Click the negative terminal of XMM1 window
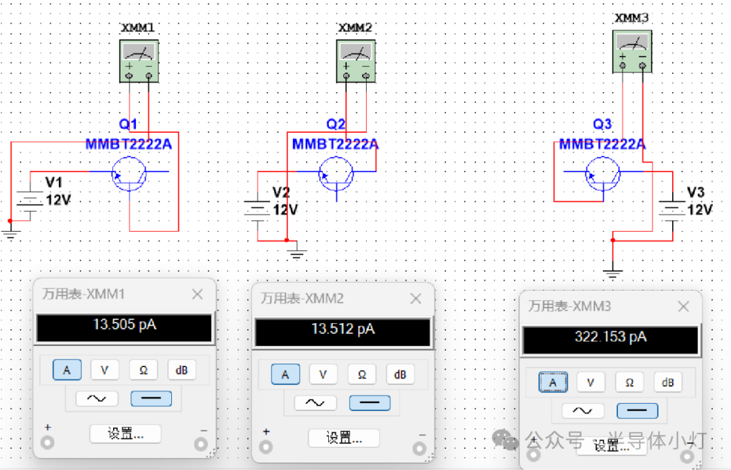The image size is (731, 470). pos(201,444)
